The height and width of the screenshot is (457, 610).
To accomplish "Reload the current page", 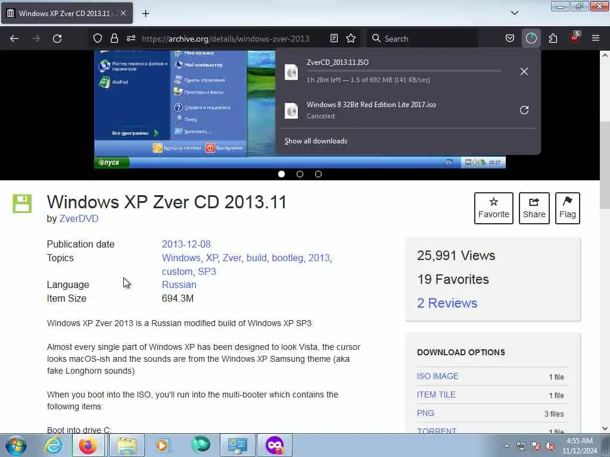I will pyautogui.click(x=57, y=39).
